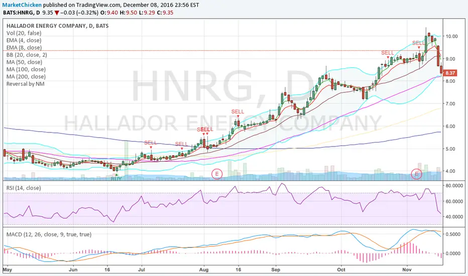Click the Aug label on time axis

pyautogui.click(x=204, y=270)
